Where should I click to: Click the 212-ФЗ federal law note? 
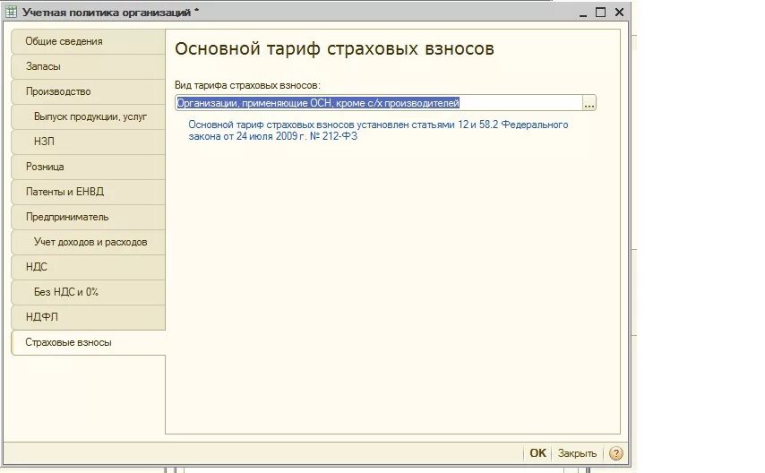tap(378, 130)
